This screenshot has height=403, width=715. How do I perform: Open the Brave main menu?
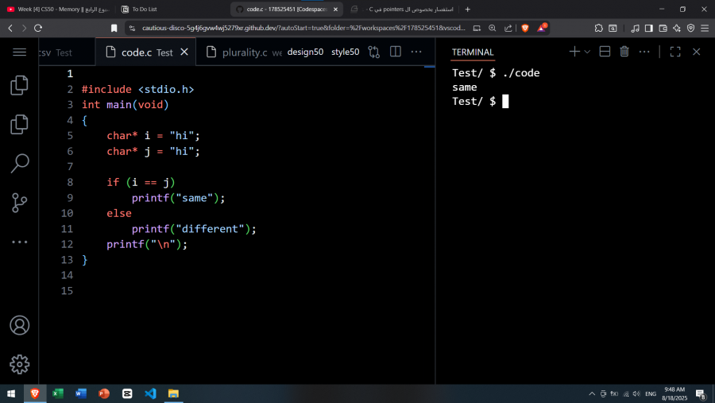pos(705,29)
